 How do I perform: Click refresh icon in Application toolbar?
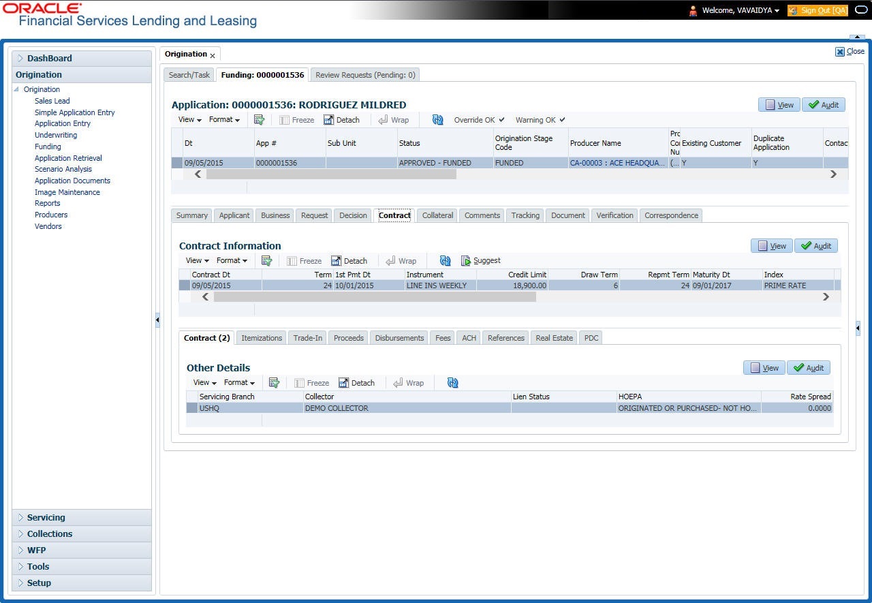(438, 120)
